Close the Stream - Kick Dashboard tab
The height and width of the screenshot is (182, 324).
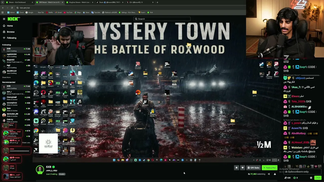click(32, 2)
